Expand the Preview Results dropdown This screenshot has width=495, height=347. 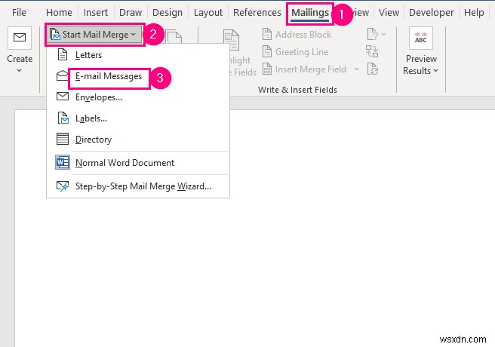click(435, 71)
